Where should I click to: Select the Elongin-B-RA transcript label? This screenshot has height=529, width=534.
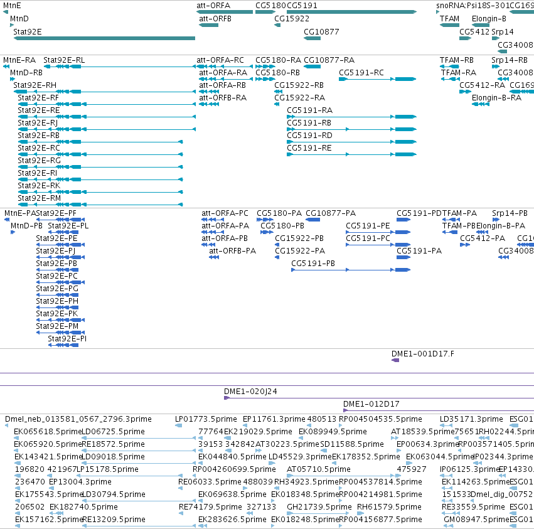pos(496,98)
